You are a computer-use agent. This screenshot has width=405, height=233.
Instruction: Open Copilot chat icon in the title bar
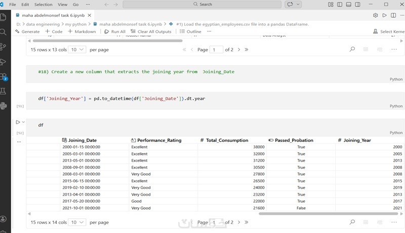click(x=290, y=4)
